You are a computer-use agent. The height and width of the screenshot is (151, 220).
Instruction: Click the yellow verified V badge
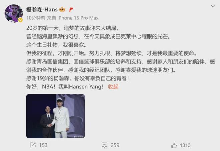pyautogui.click(x=20, y=20)
